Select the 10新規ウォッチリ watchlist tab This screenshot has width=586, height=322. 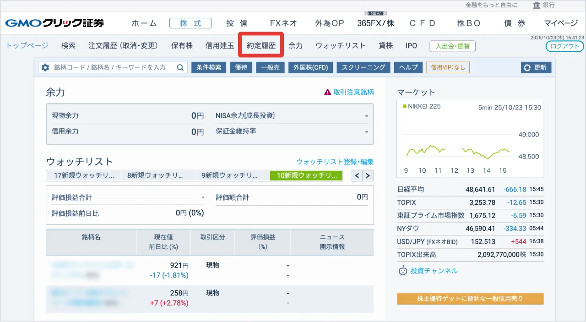[306, 175]
